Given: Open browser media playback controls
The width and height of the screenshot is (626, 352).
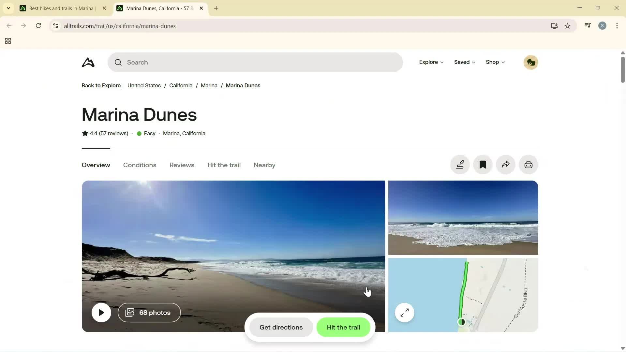Looking at the screenshot, I should [x=588, y=25].
